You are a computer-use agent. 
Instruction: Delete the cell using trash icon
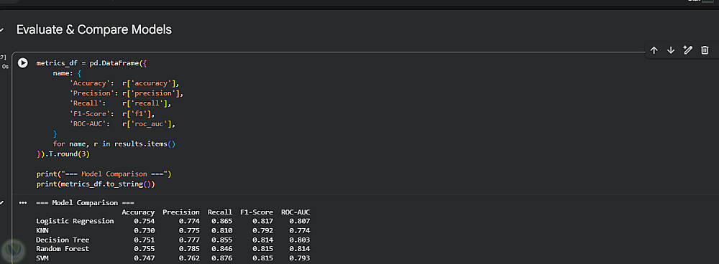pyautogui.click(x=705, y=50)
